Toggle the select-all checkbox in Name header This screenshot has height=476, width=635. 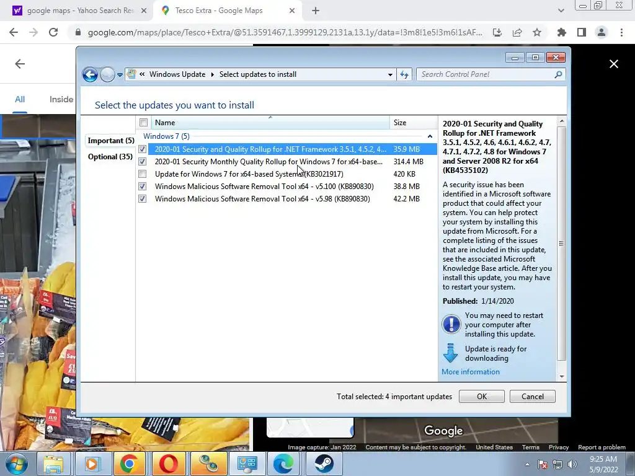(143, 123)
